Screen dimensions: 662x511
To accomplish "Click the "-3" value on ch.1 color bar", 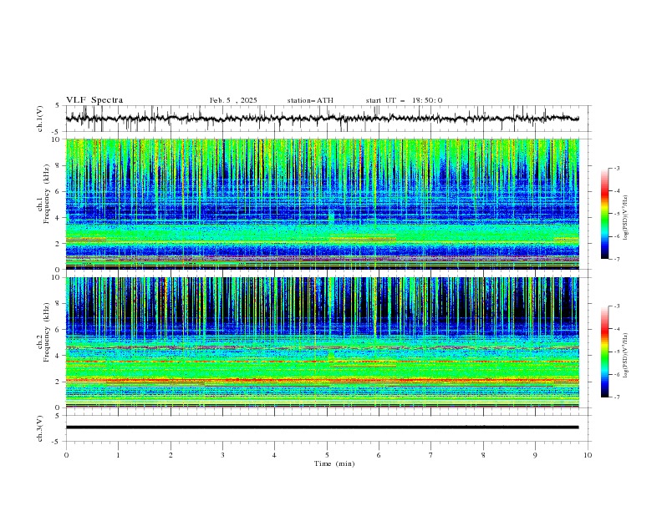I will [617, 169].
